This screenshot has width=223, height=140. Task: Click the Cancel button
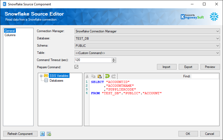[210, 134]
